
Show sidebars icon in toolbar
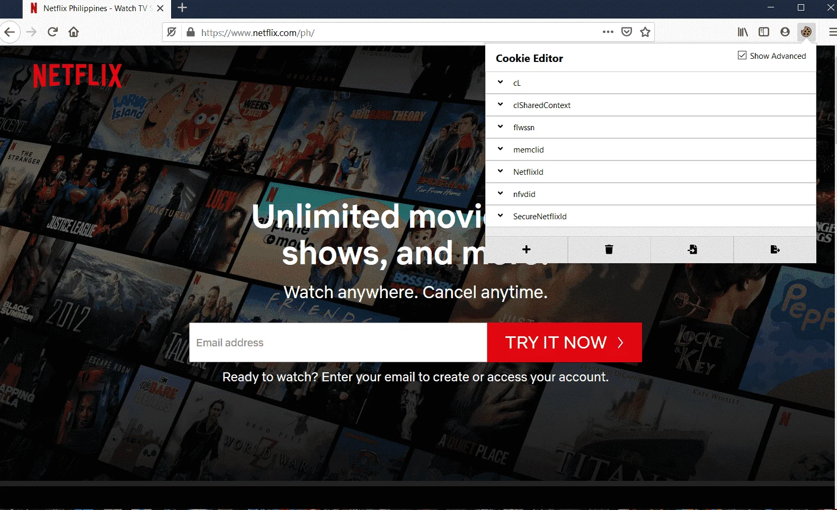[x=764, y=32]
